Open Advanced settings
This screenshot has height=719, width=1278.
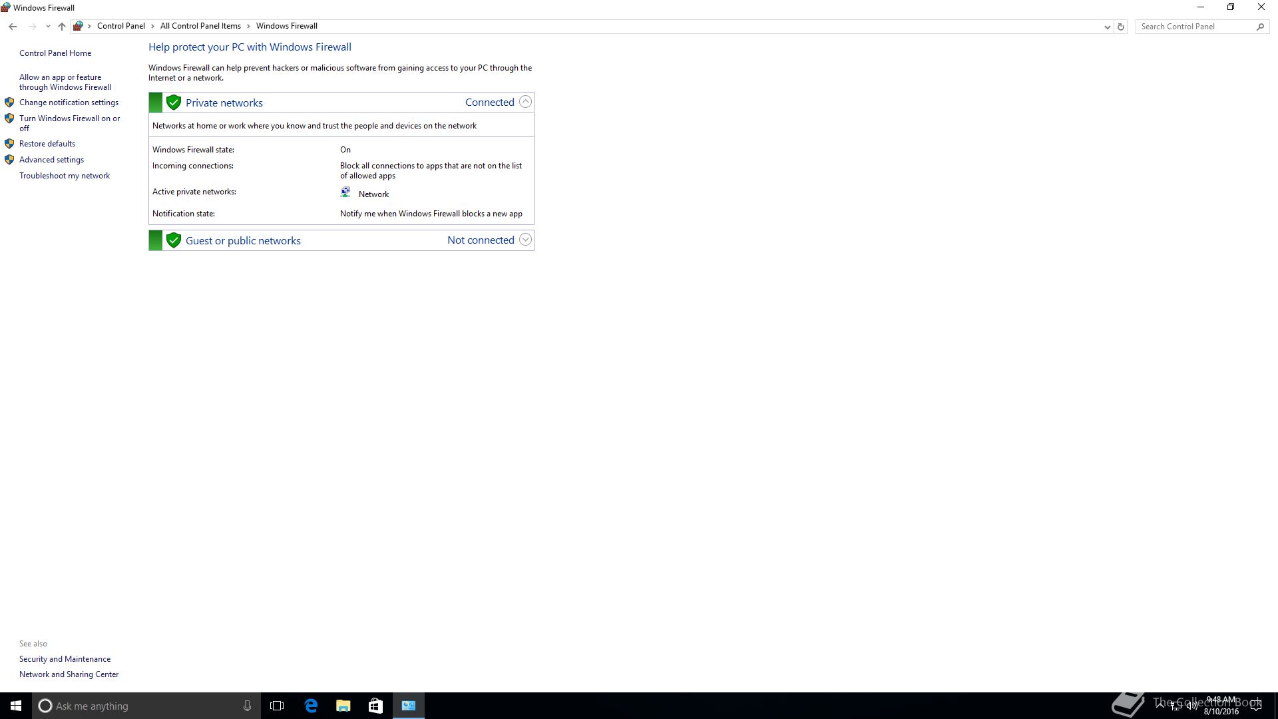(x=51, y=160)
